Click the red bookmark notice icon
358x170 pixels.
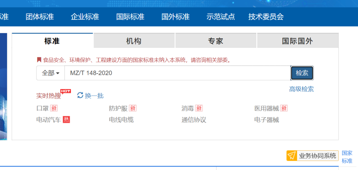pyautogui.click(x=39, y=60)
